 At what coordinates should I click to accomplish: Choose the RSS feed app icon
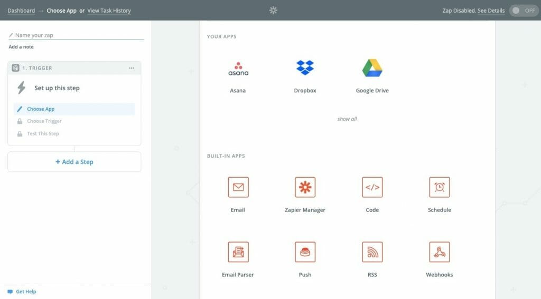[x=372, y=252]
